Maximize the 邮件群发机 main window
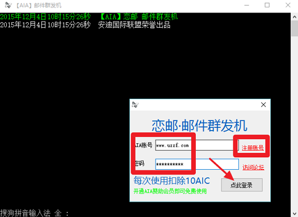 tap(267, 5)
